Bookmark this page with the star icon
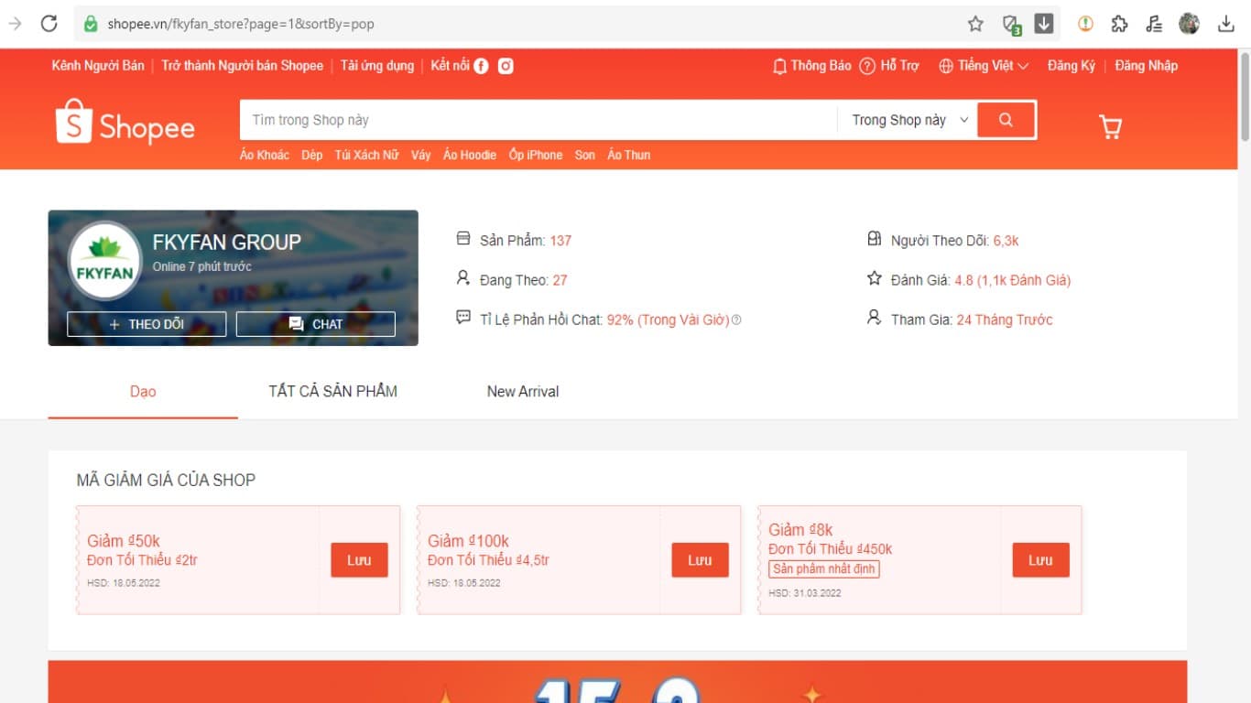The height and width of the screenshot is (703, 1251). (x=975, y=24)
